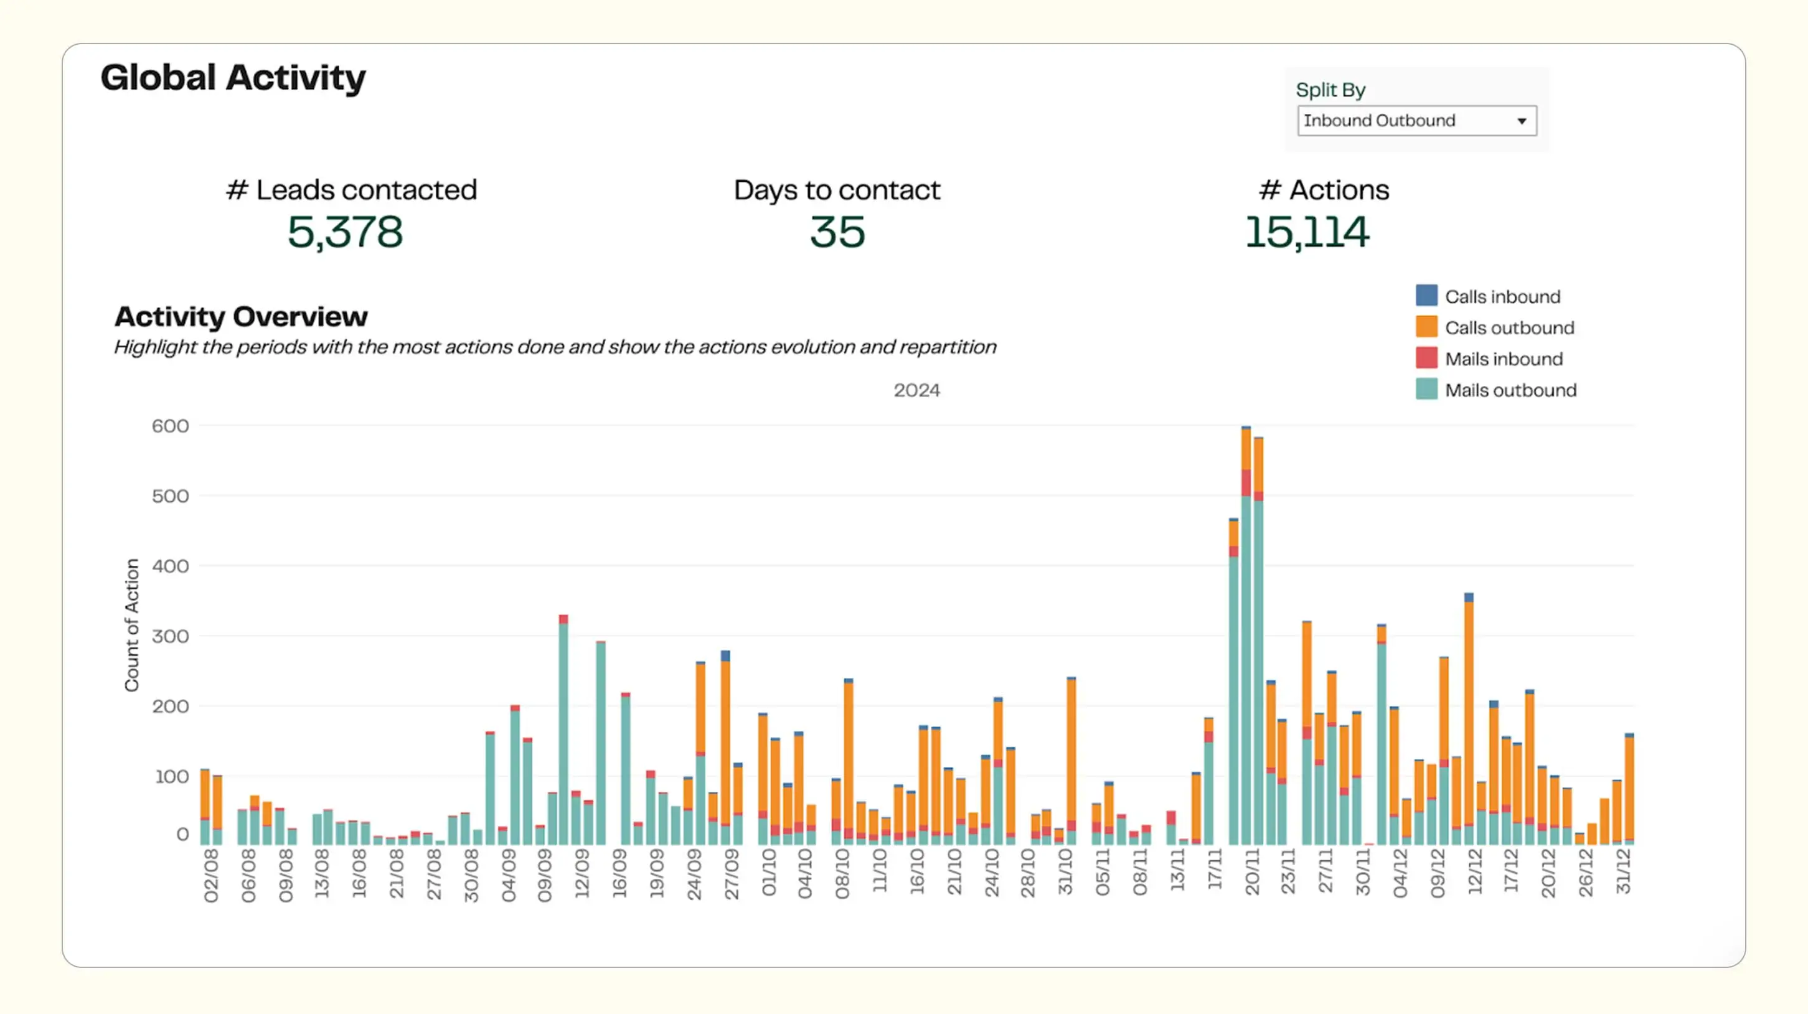Image resolution: width=1808 pixels, height=1014 pixels.
Task: Toggle the Mails outbound legend label
Action: [1510, 390]
